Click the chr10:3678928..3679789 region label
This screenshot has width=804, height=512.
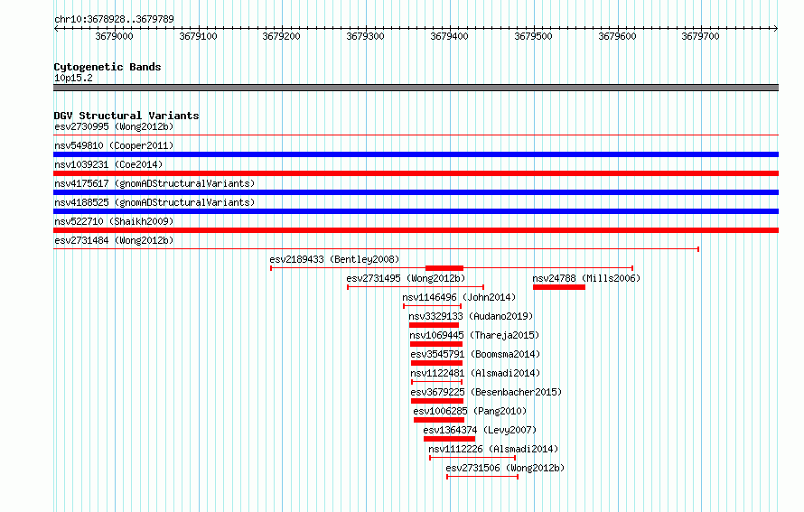click(x=114, y=19)
